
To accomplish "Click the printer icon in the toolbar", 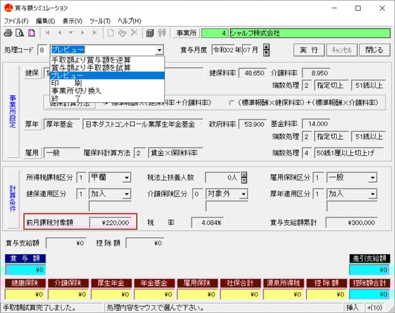I will (x=8, y=33).
